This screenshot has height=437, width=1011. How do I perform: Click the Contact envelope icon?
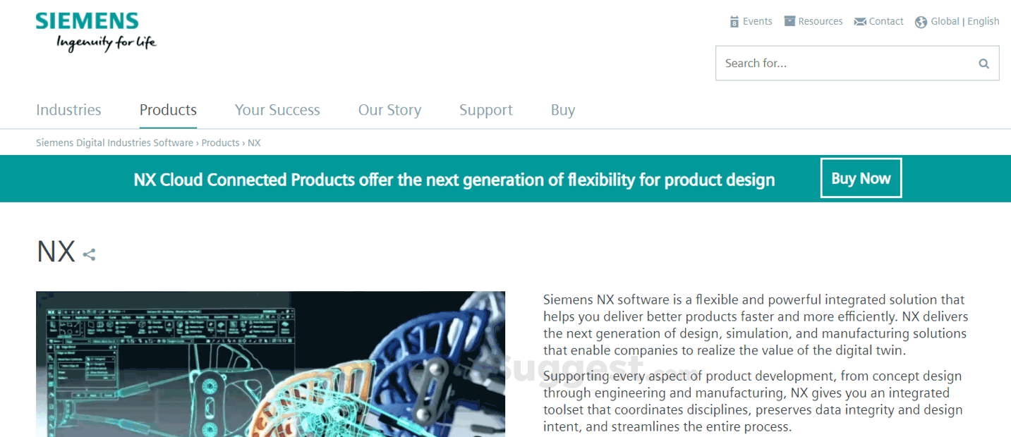[x=860, y=21]
